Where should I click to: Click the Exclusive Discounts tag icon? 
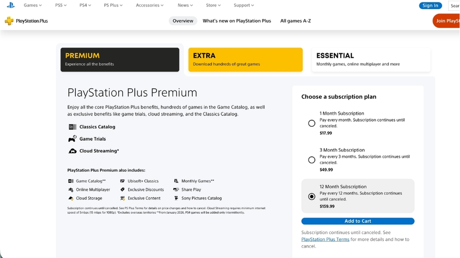122,189
